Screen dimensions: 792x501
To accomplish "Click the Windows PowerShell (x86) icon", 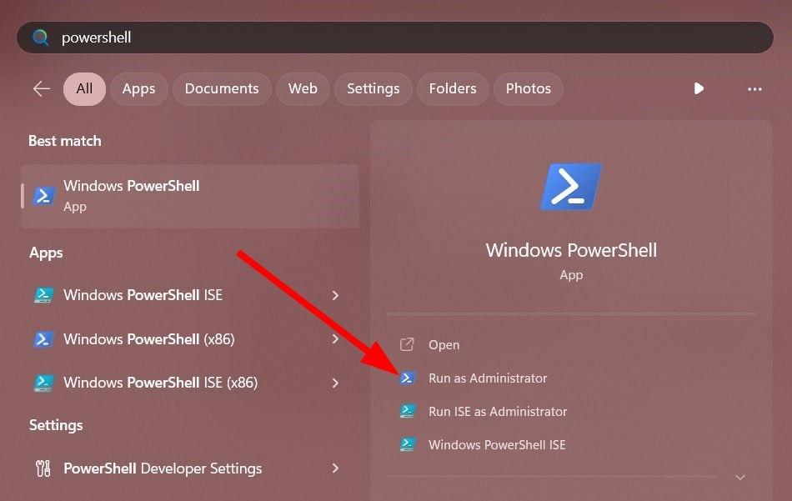I will coord(44,338).
